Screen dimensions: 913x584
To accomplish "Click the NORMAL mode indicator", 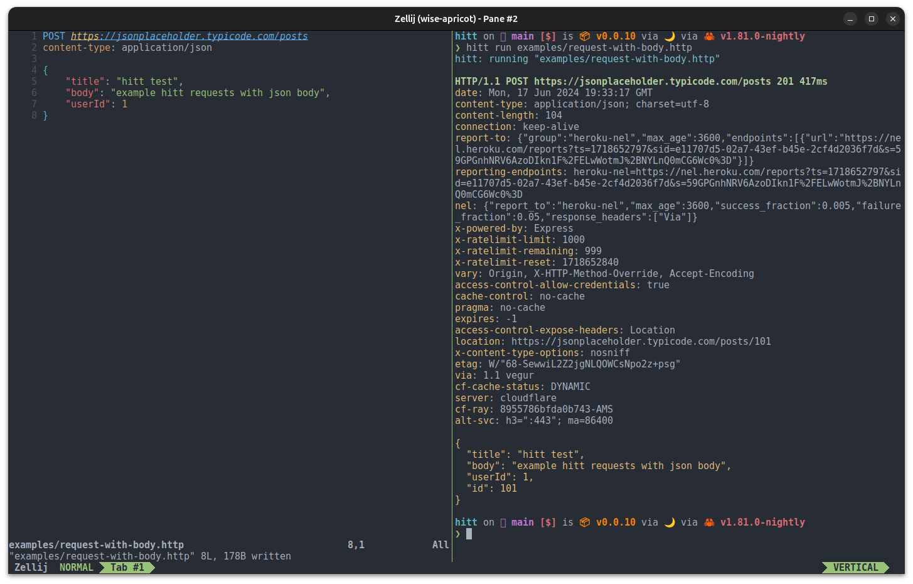I will pos(77,568).
